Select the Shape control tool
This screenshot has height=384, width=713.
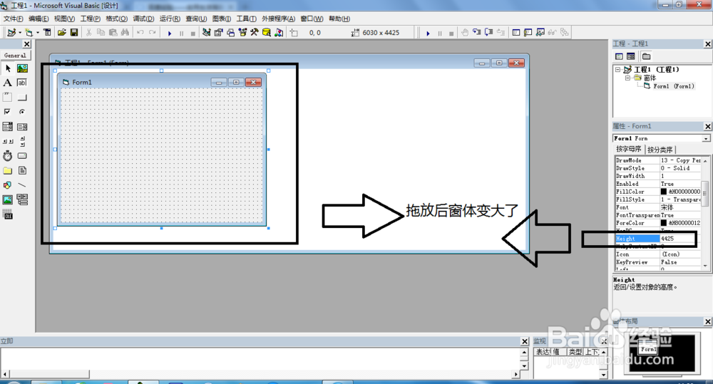click(x=8, y=185)
